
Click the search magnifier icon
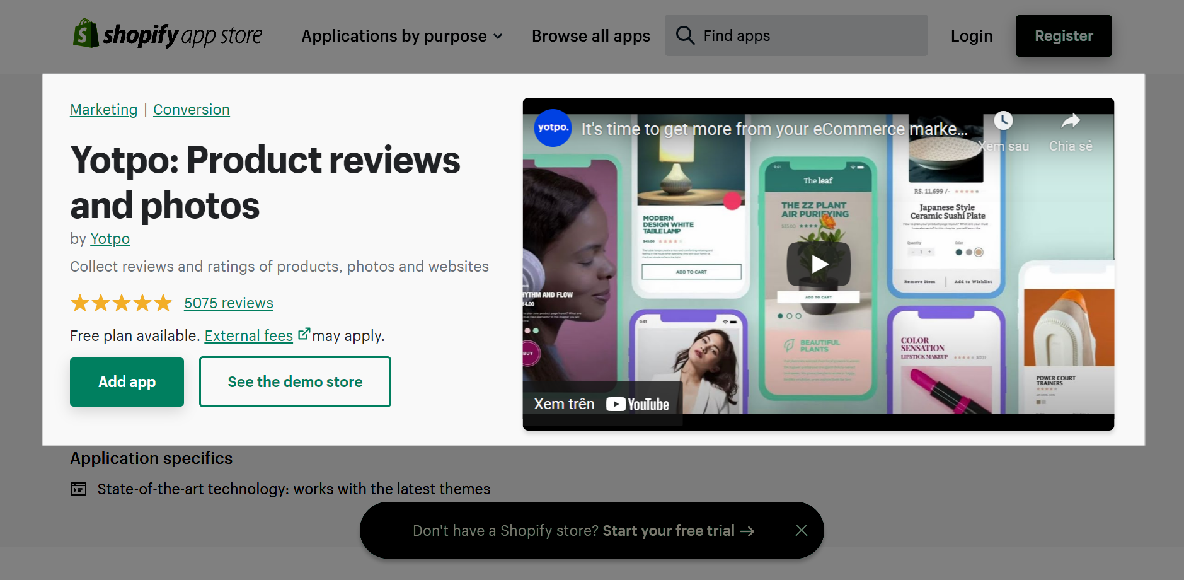685,35
